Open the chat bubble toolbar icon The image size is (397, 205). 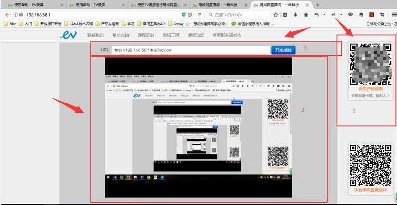[x=351, y=15]
